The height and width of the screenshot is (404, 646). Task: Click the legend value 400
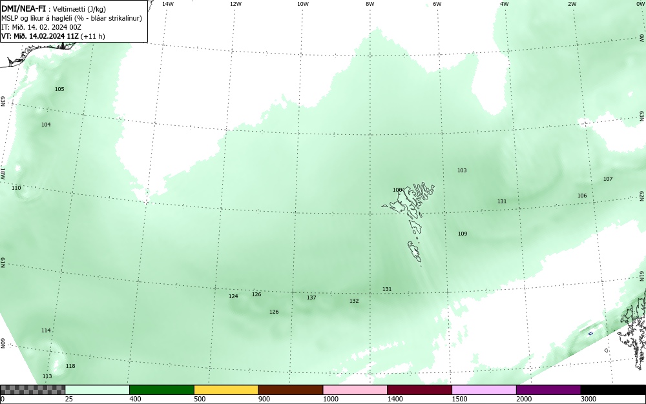click(x=135, y=399)
